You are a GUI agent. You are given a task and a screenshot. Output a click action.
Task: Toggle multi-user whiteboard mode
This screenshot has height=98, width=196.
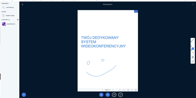pyautogui.click(x=193, y=61)
